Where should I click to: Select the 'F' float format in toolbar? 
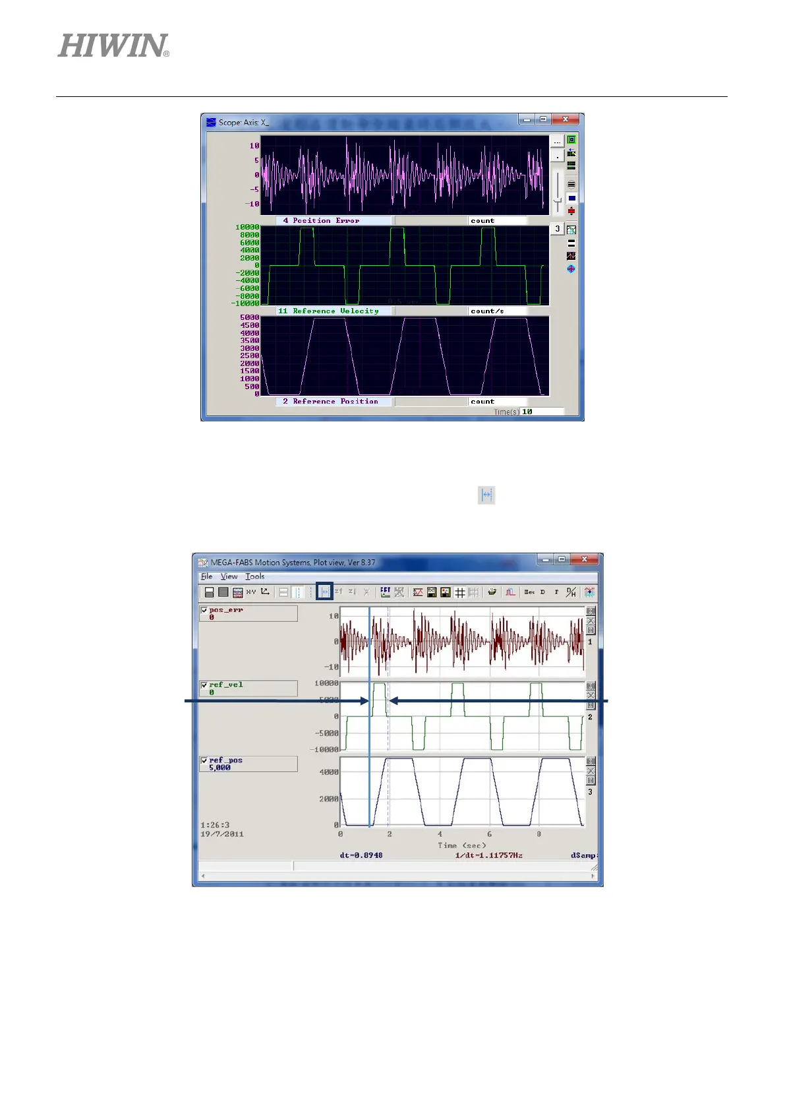click(557, 592)
